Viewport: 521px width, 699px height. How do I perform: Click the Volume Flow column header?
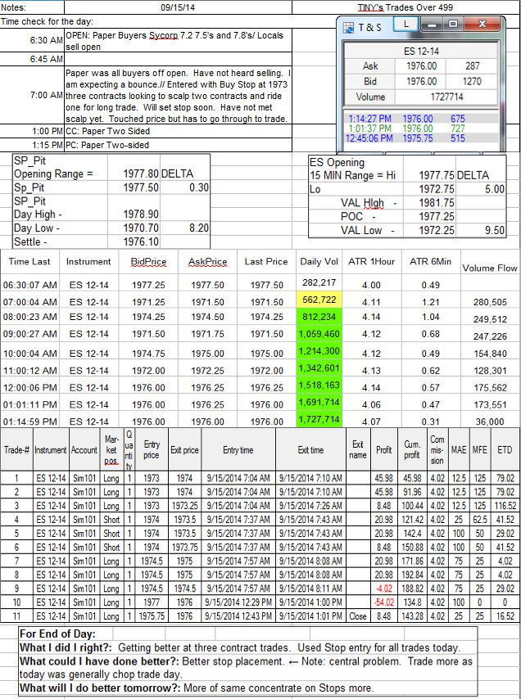tap(490, 268)
